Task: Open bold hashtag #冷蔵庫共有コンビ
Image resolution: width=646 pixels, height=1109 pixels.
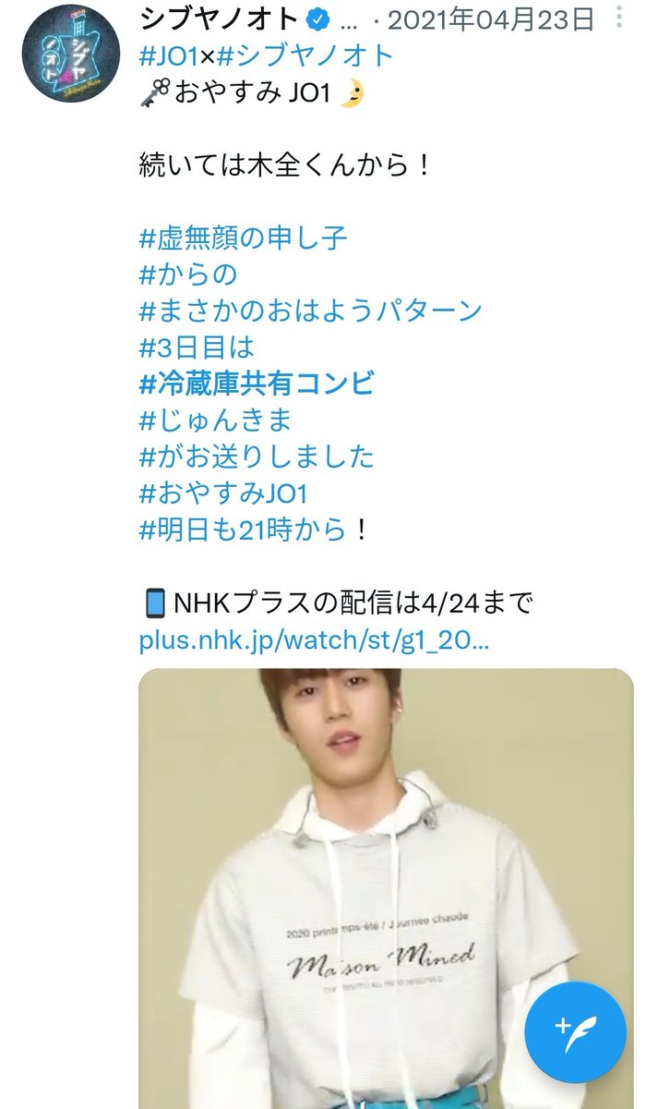Action: coord(257,384)
